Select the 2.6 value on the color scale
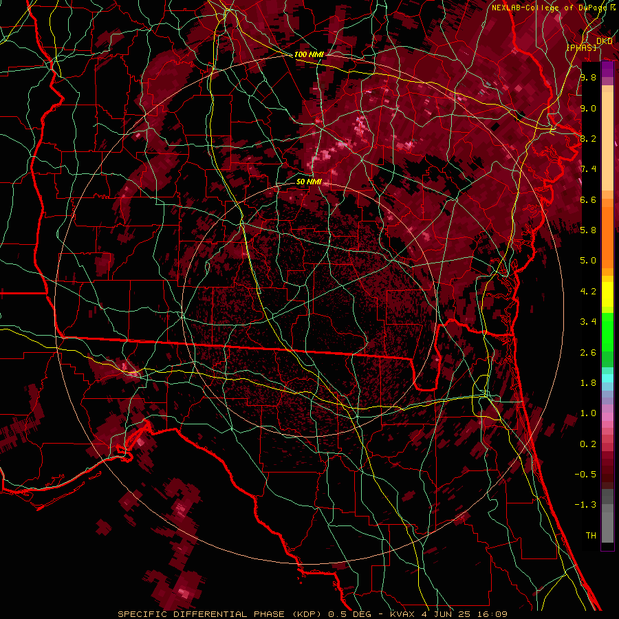Image resolution: width=619 pixels, height=619 pixels. coord(588,353)
